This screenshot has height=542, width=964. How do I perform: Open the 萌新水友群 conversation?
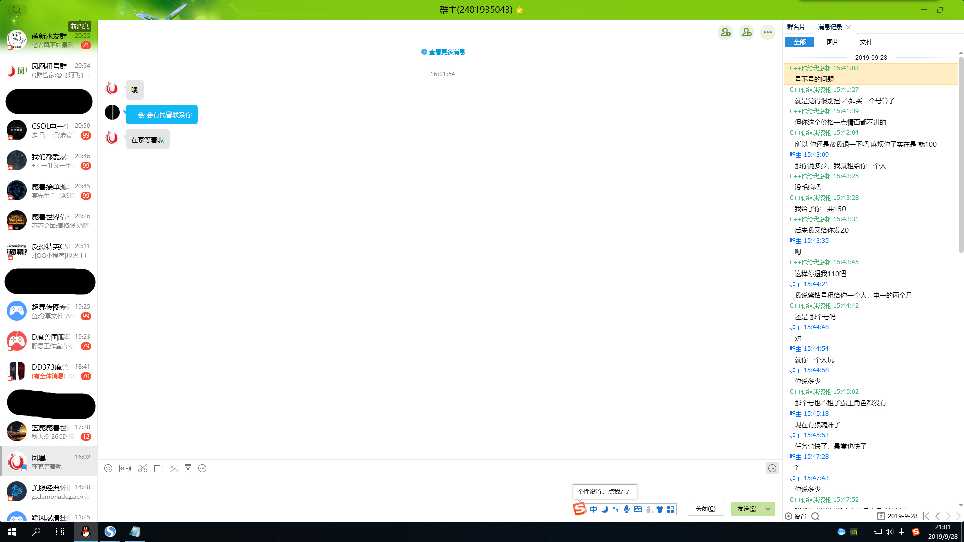point(49,40)
